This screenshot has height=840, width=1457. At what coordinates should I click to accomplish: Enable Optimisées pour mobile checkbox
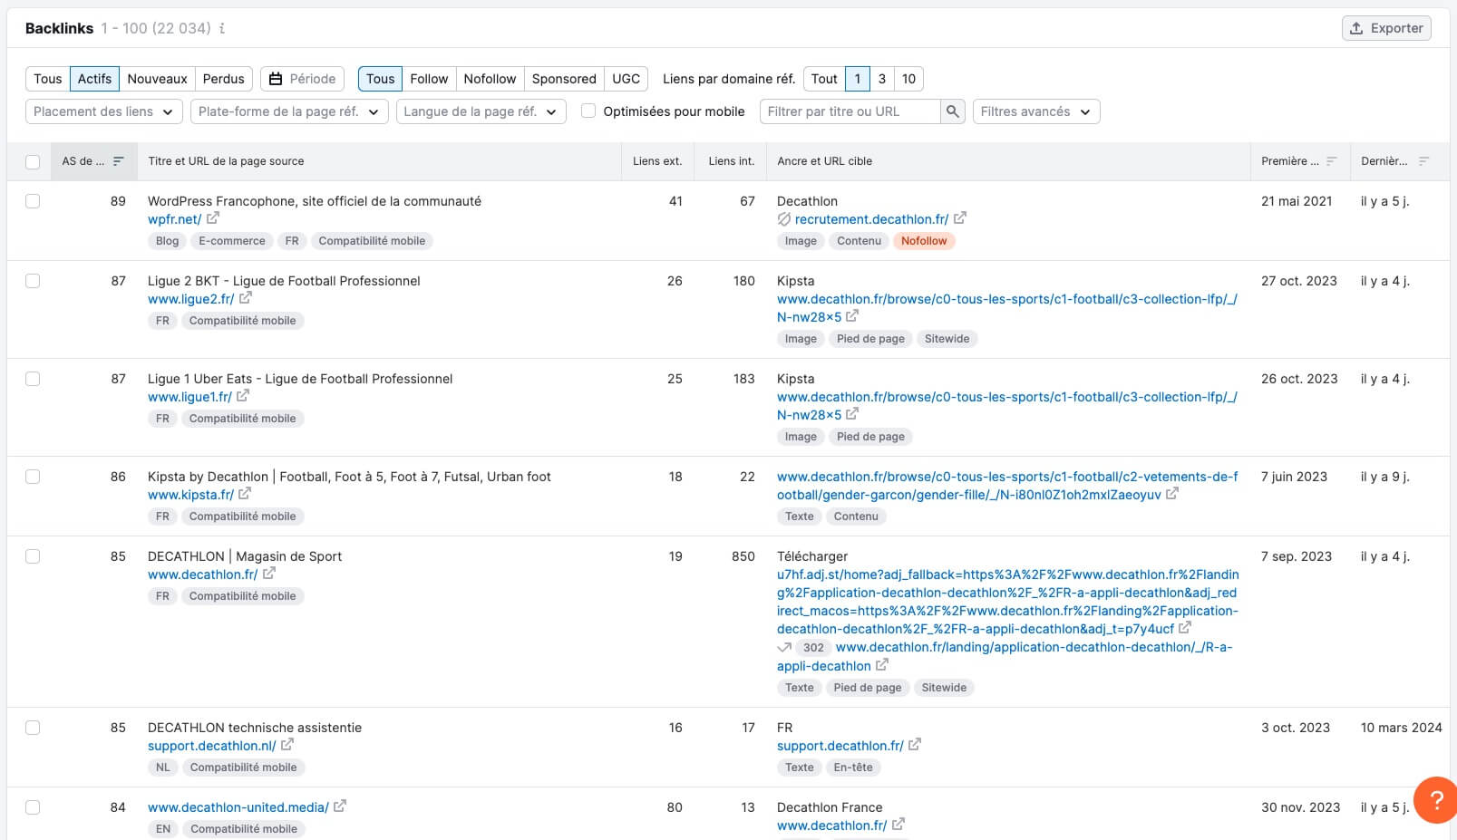point(588,111)
